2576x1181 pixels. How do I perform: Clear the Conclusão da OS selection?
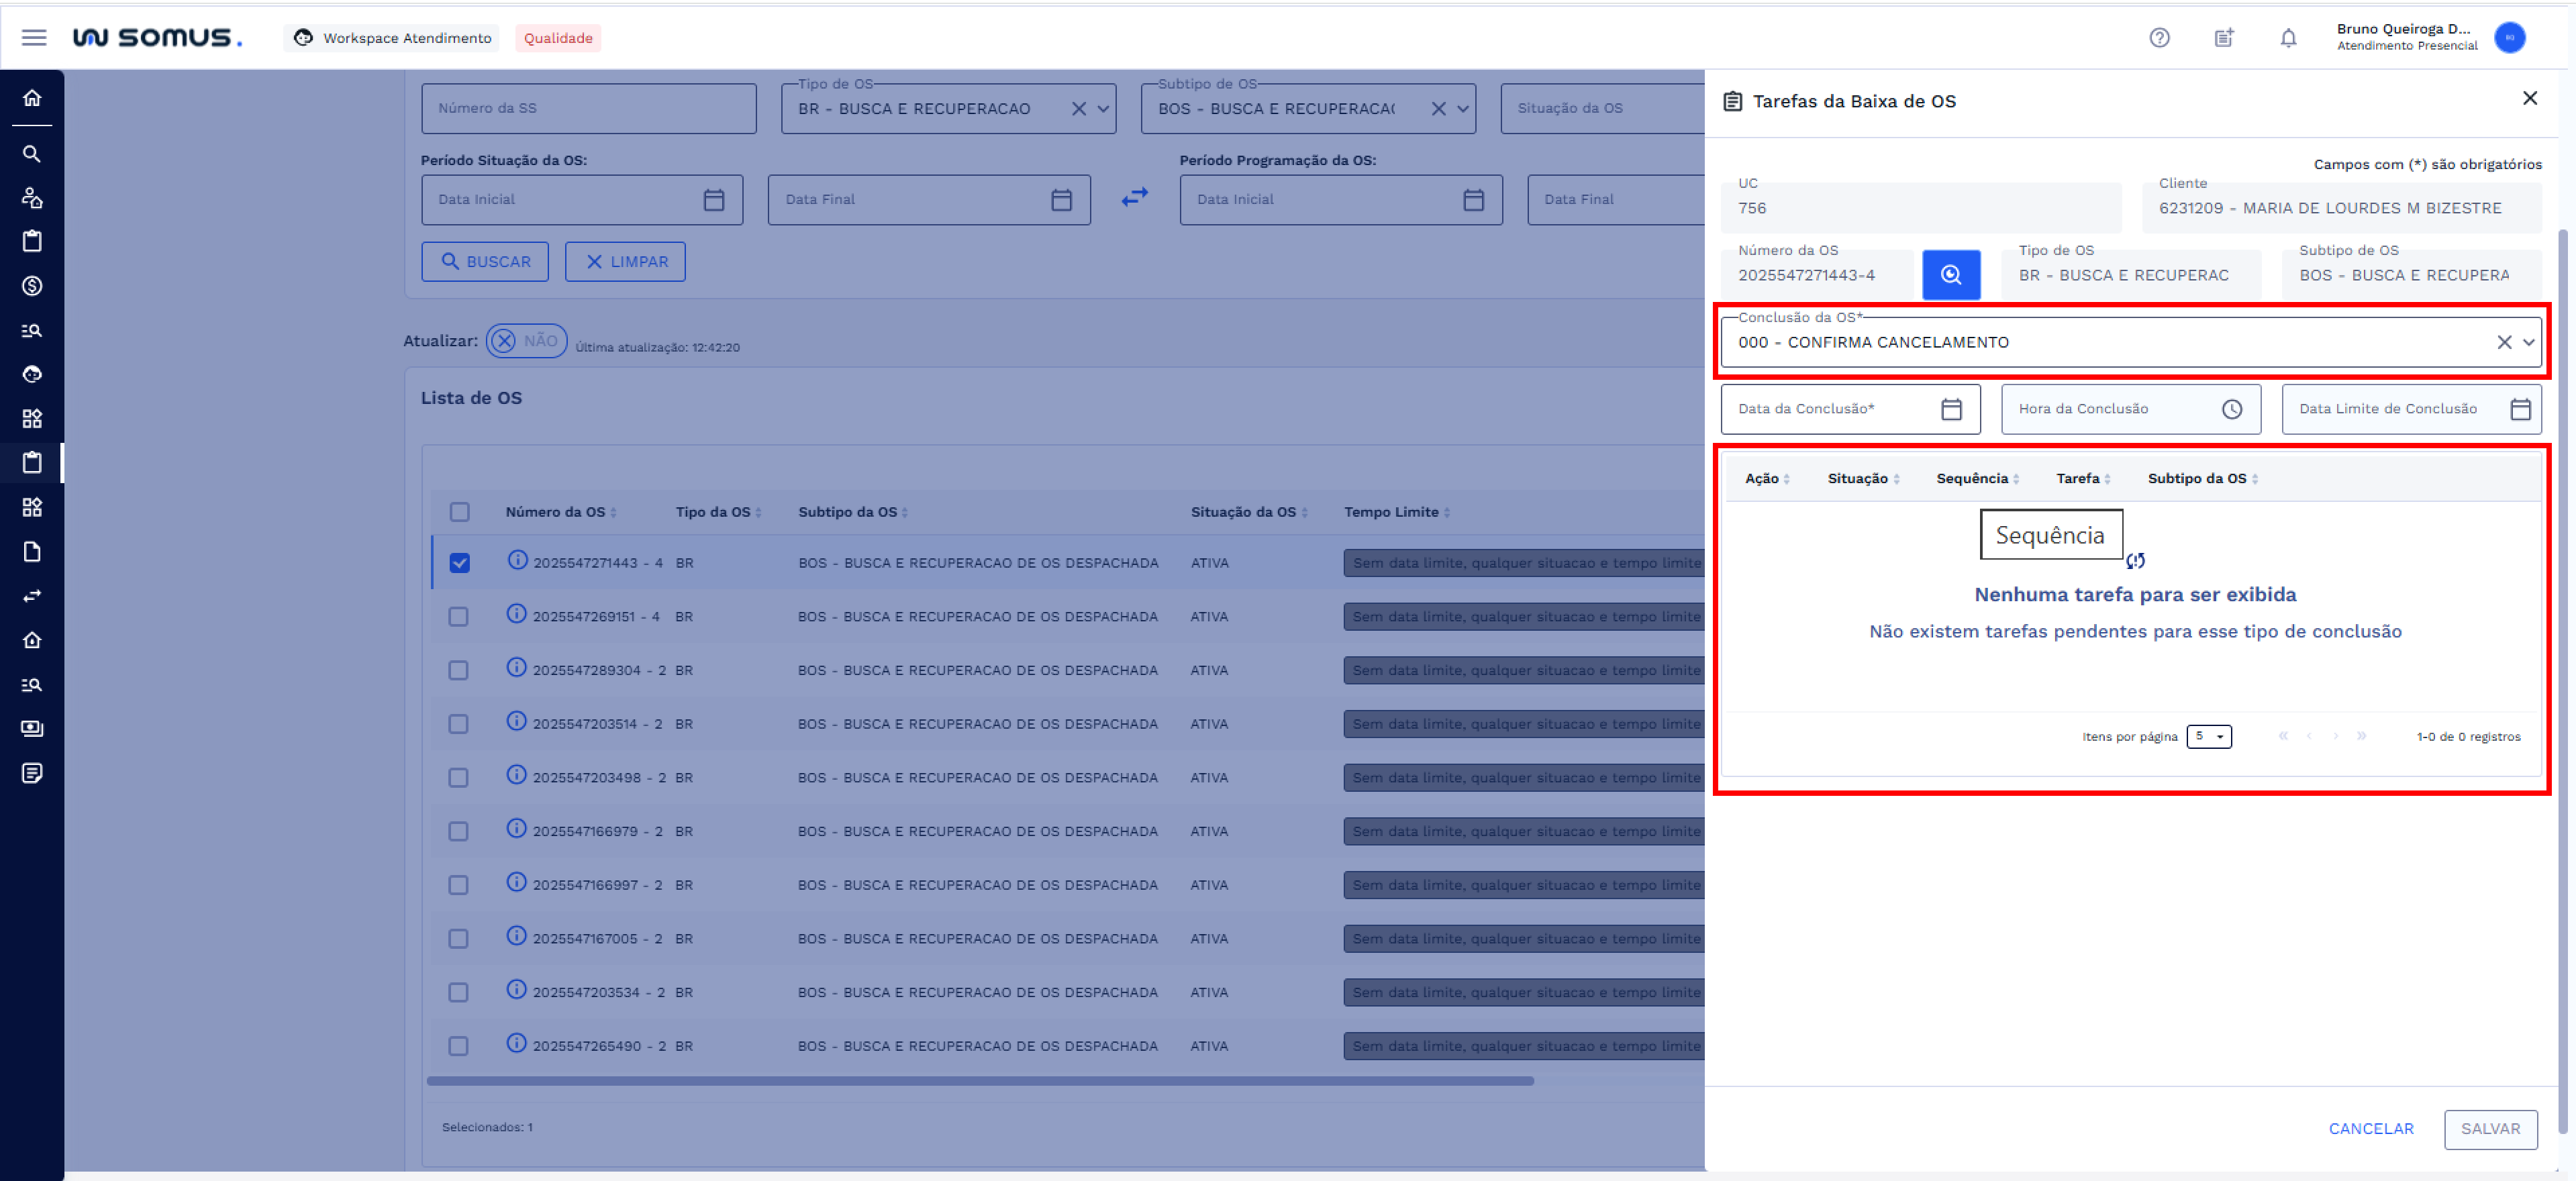click(2504, 342)
